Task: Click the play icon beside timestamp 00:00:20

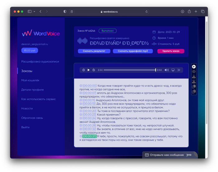Action: [x=81, y=111]
